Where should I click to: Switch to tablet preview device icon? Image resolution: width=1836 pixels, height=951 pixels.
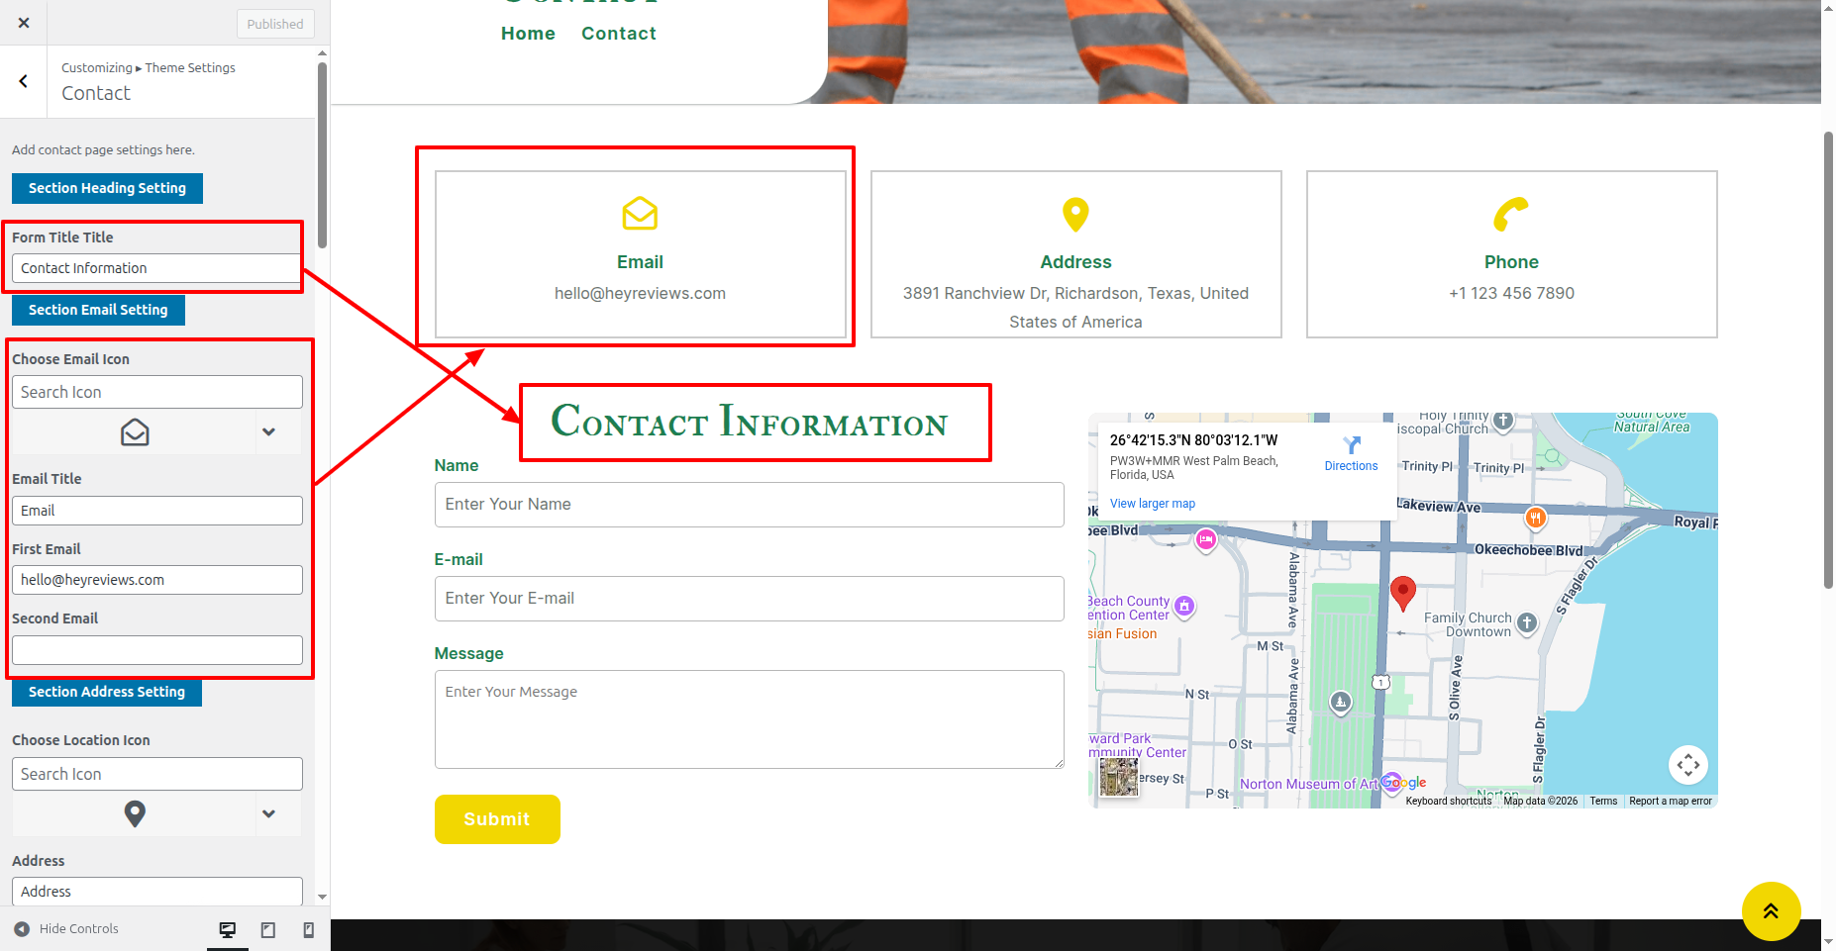pos(268,929)
